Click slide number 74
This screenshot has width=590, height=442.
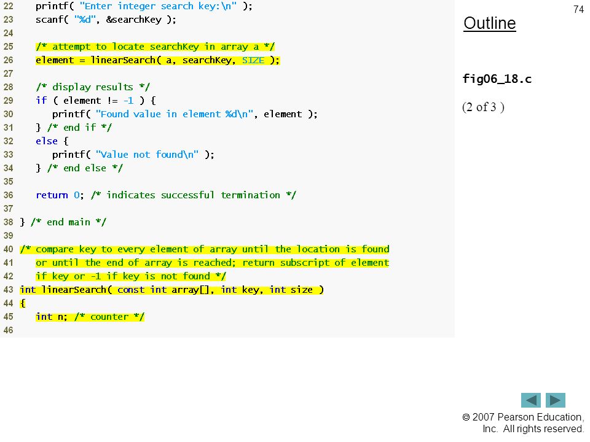(578, 9)
